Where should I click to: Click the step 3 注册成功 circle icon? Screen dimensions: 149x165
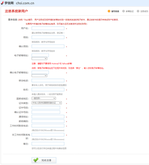[138, 11]
